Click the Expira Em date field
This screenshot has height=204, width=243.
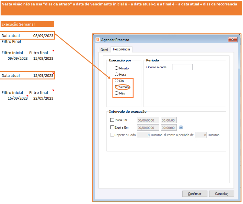pyautogui.click(x=148, y=128)
